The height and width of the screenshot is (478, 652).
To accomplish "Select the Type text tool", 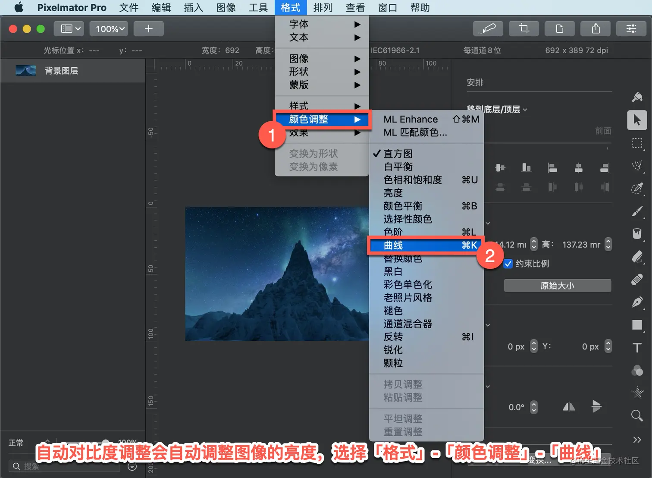I will tap(637, 348).
